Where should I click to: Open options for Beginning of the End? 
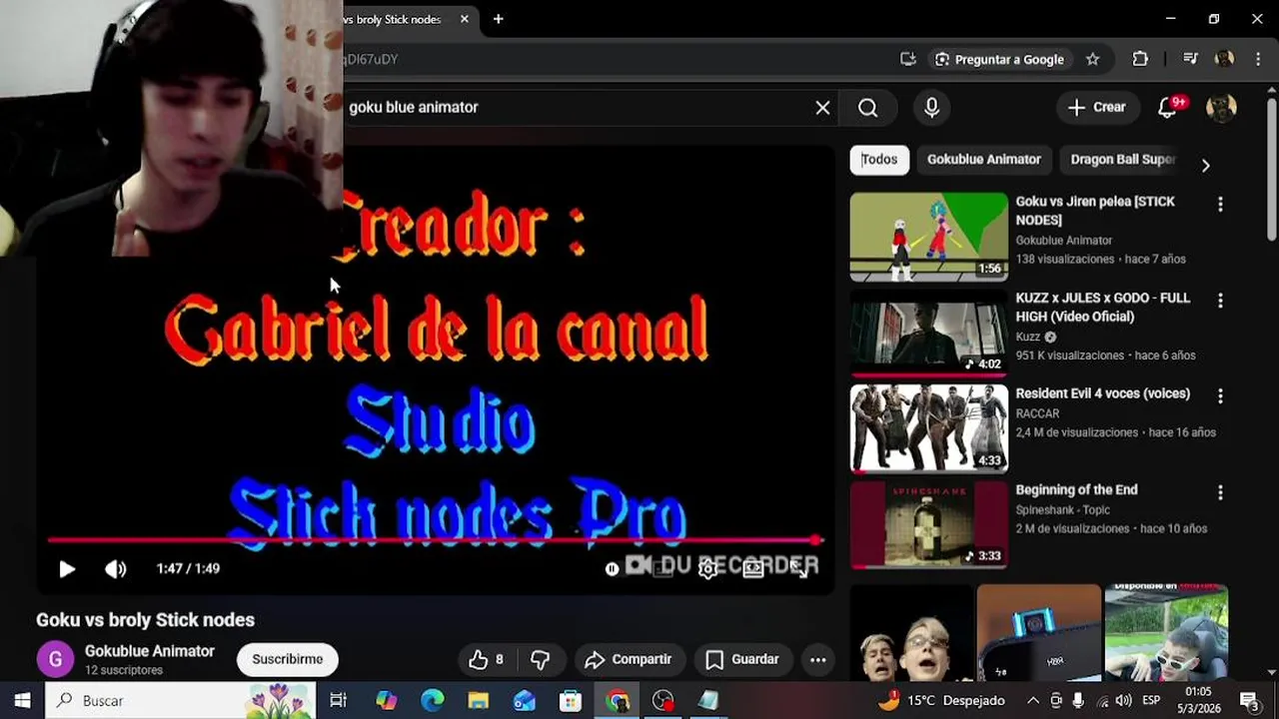pyautogui.click(x=1220, y=492)
